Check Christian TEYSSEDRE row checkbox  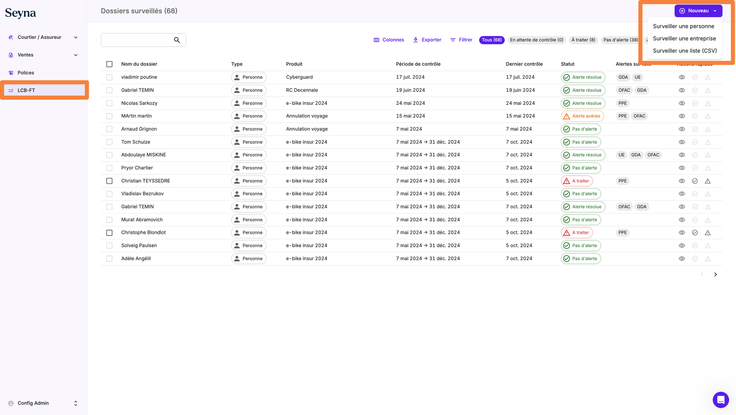[x=109, y=181]
